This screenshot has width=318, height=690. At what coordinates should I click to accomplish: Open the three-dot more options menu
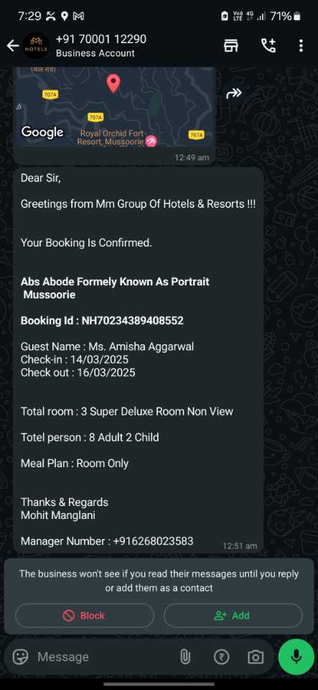tap(301, 45)
